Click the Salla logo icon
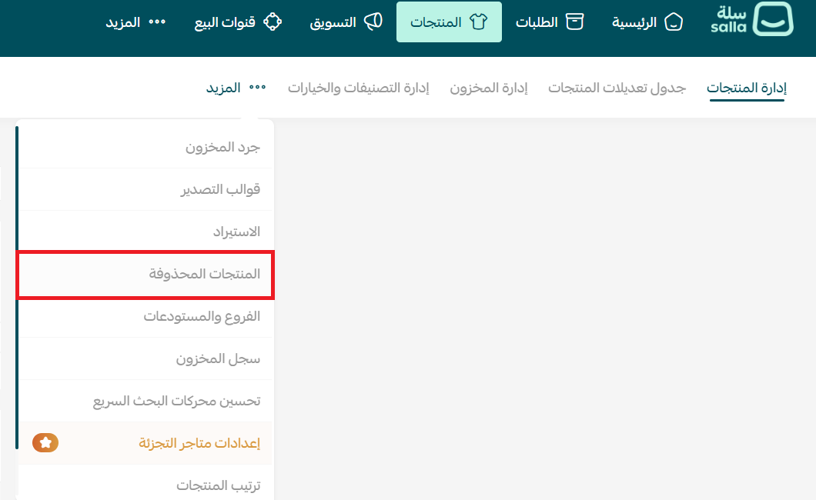Image resolution: width=816 pixels, height=500 pixels. 773,18
